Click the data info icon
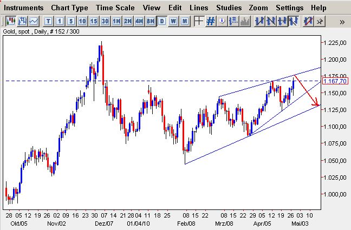 click(x=222, y=22)
